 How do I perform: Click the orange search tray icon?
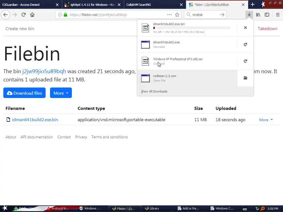(x=263, y=209)
